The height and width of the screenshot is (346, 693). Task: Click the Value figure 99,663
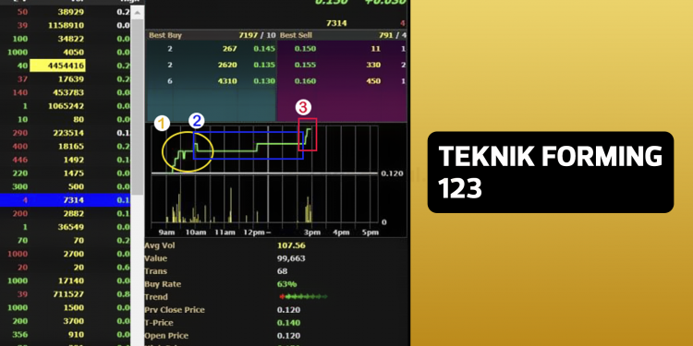click(291, 258)
